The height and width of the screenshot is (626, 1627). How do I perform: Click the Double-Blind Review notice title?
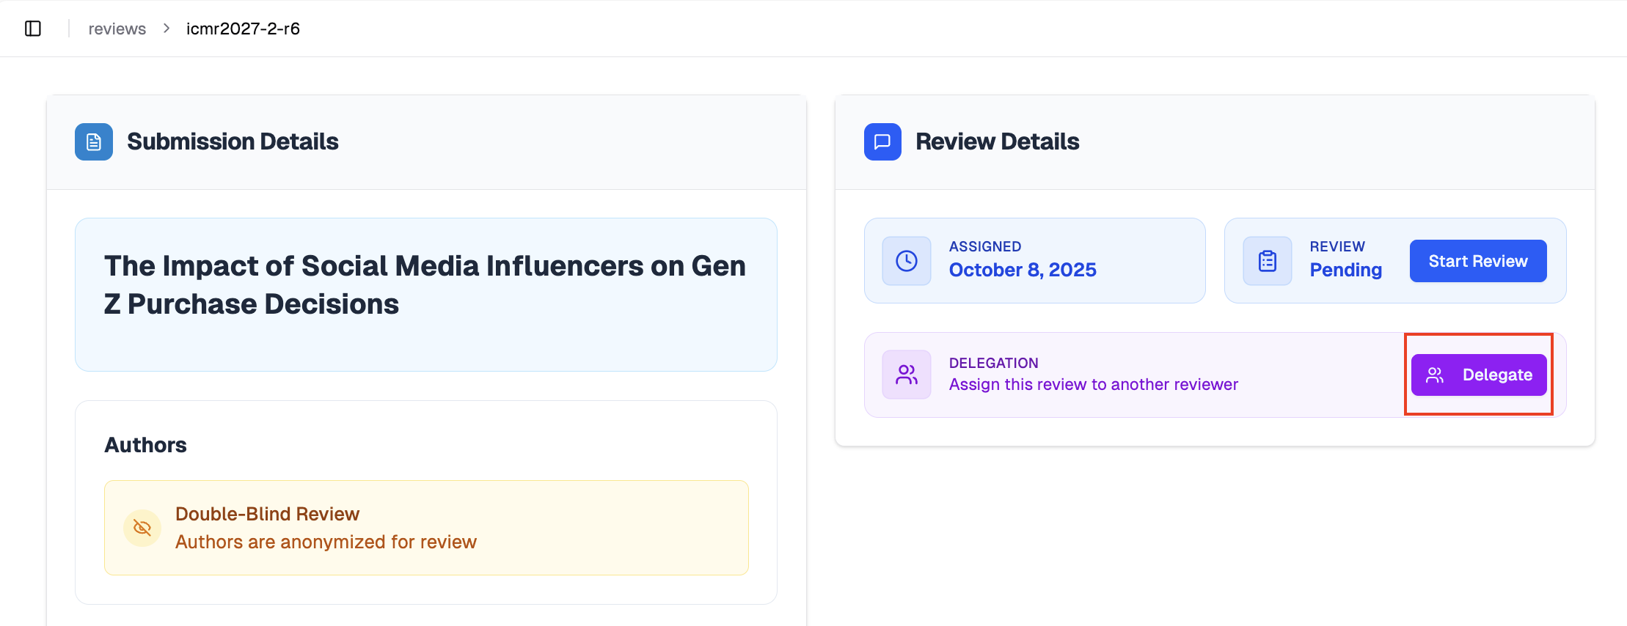tap(267, 514)
